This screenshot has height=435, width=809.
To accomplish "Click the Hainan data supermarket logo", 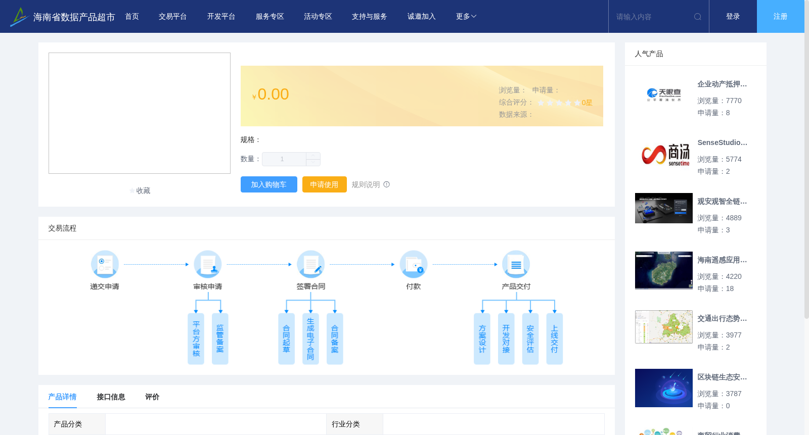I will tap(19, 17).
